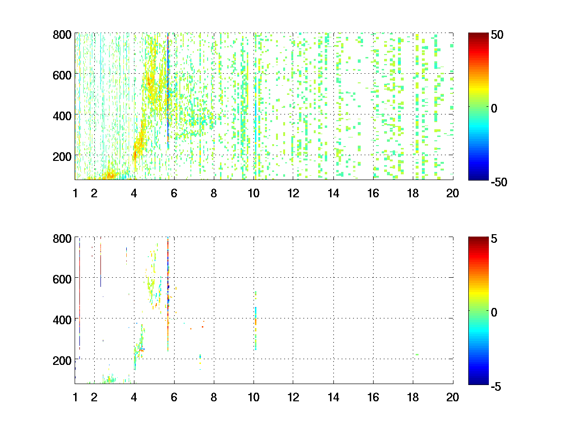Click x-axis label '8' under lower plot
The width and height of the screenshot is (574, 431).
tap(214, 397)
